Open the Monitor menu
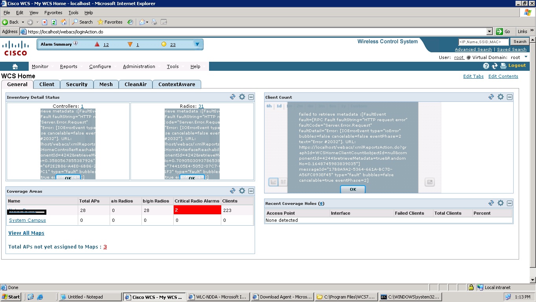The height and width of the screenshot is (302, 536). pos(40,66)
